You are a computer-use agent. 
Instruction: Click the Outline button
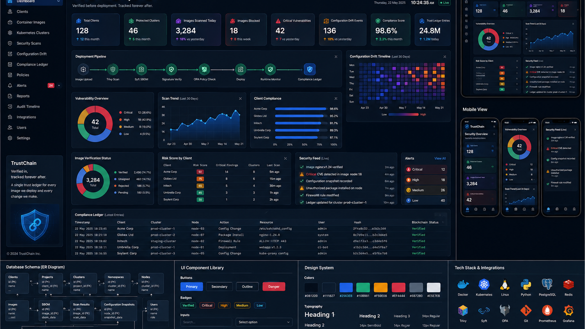pos(247,287)
